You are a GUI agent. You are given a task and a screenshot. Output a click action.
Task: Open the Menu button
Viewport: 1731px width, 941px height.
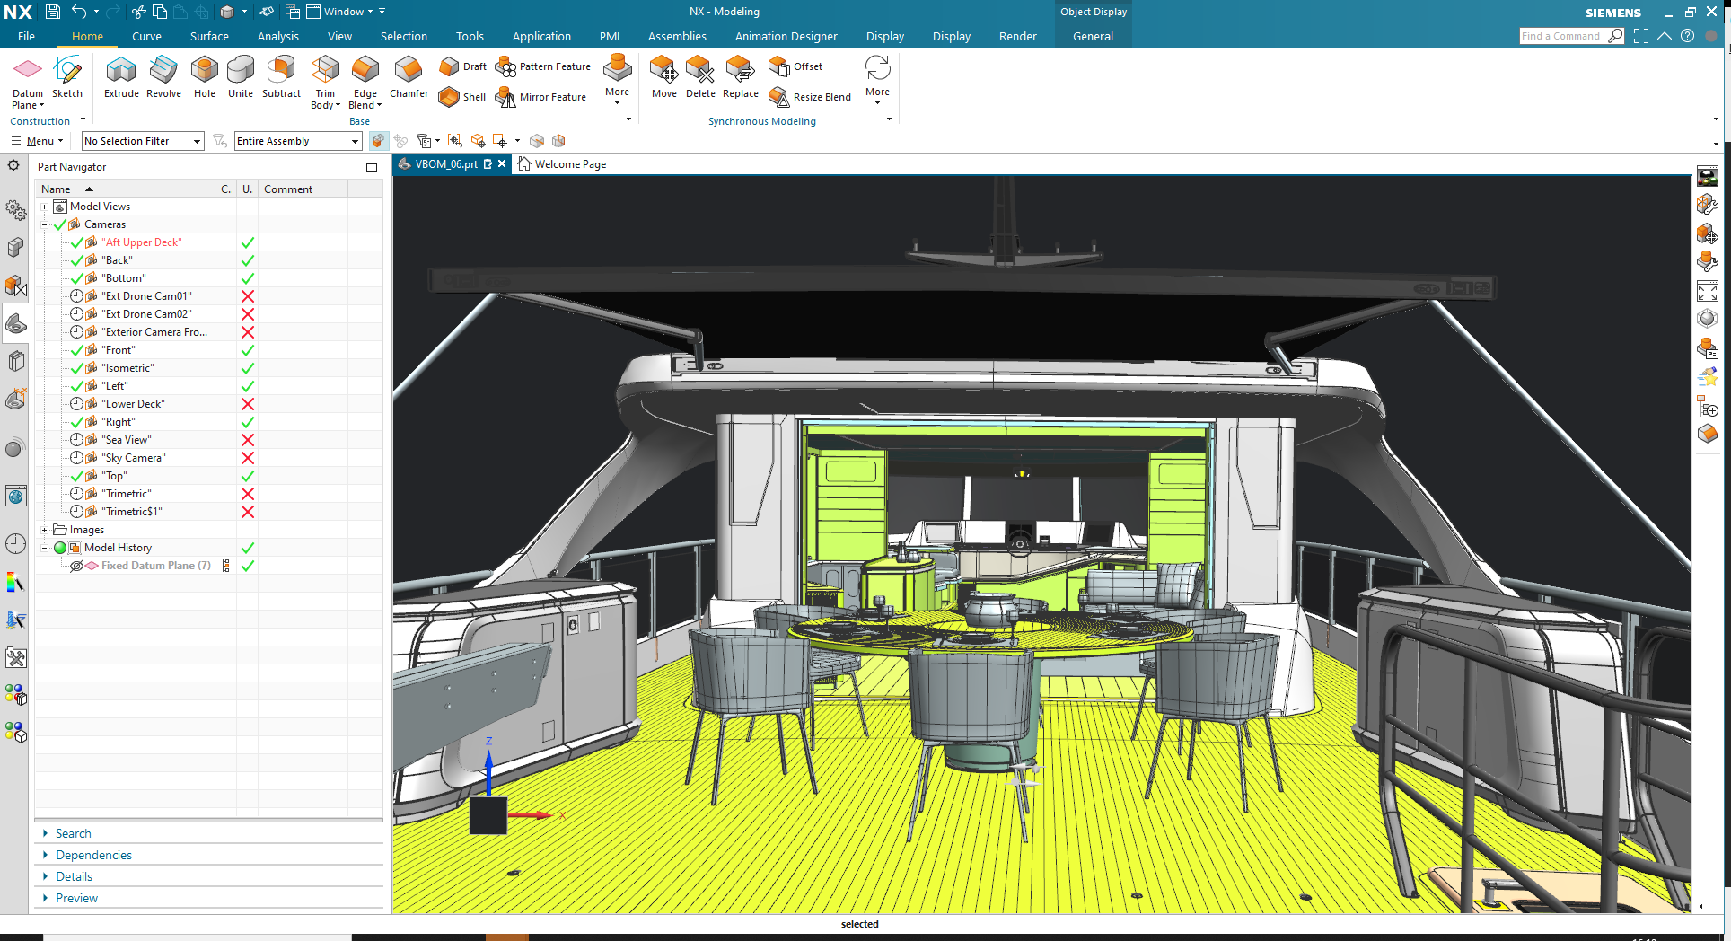pos(39,141)
